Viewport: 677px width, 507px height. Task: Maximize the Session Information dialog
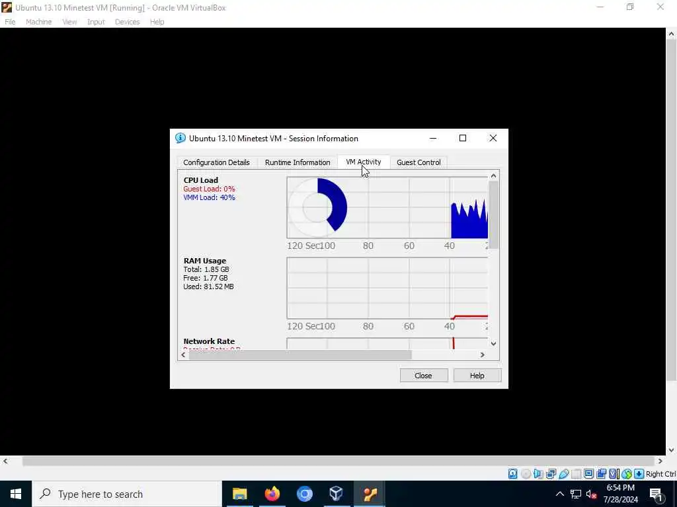(462, 138)
